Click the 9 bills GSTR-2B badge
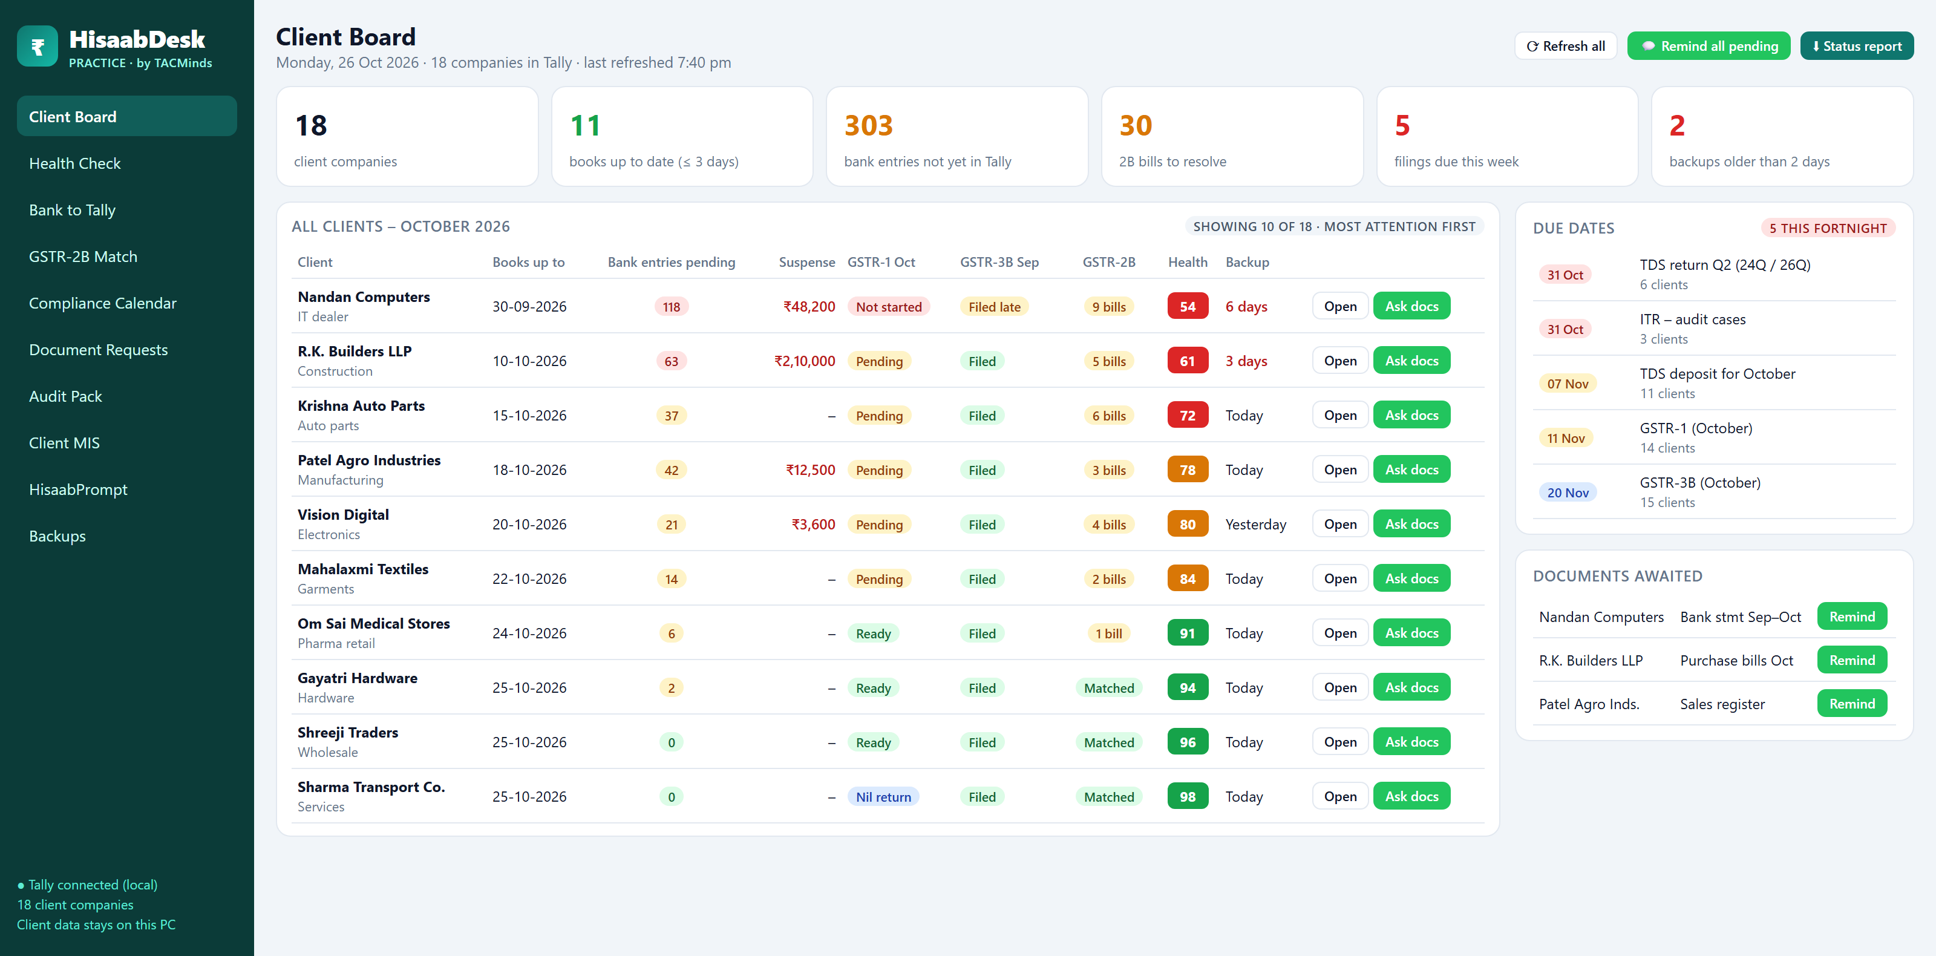 (x=1108, y=307)
